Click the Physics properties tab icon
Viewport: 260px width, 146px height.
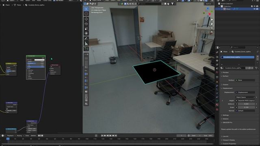[217, 93]
